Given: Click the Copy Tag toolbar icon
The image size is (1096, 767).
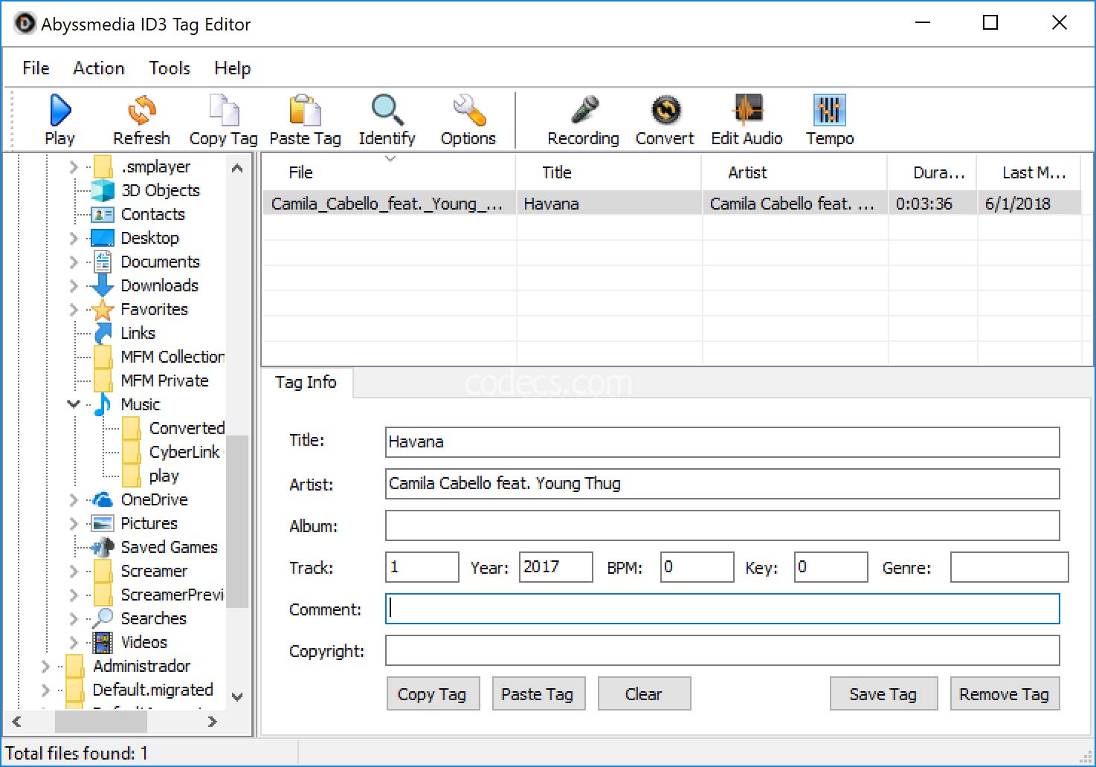Looking at the screenshot, I should pos(223,120).
